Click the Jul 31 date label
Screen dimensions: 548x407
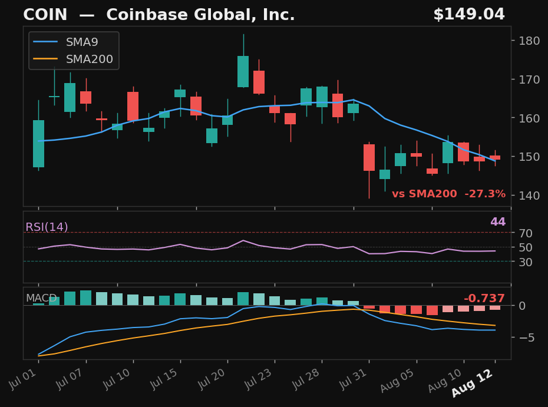coord(352,379)
